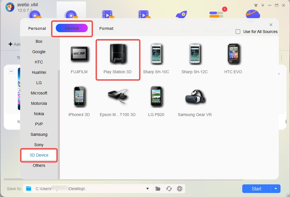Open the skin shirt icon in title bar
Screen dimensions: 290x197
pos(256,5)
